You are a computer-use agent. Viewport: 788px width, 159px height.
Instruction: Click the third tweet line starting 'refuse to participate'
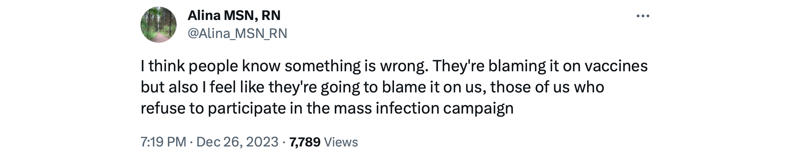click(327, 108)
